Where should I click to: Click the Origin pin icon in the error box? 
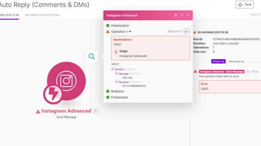(x=116, y=53)
